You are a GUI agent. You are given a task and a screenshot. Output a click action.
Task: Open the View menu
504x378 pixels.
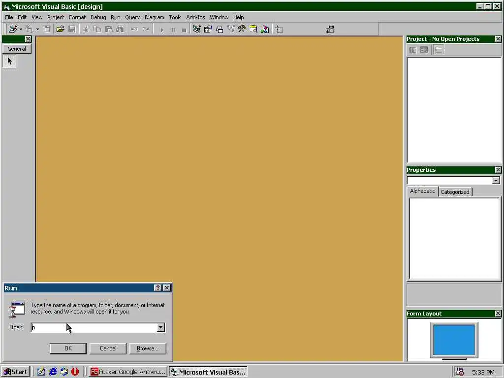pyautogui.click(x=37, y=17)
